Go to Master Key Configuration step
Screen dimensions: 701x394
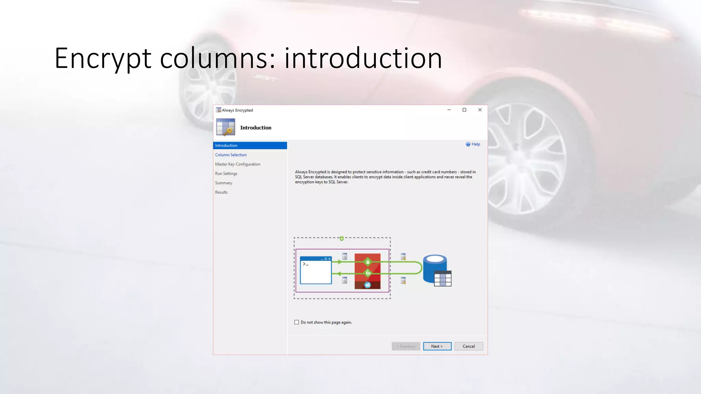tap(238, 164)
